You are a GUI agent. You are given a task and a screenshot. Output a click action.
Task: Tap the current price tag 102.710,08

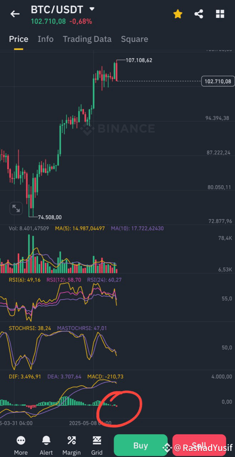click(218, 81)
